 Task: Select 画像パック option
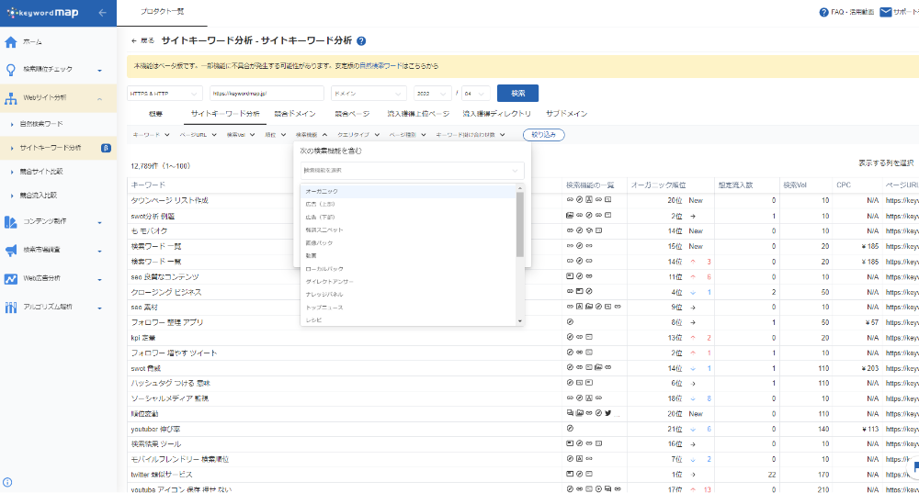[409, 243]
